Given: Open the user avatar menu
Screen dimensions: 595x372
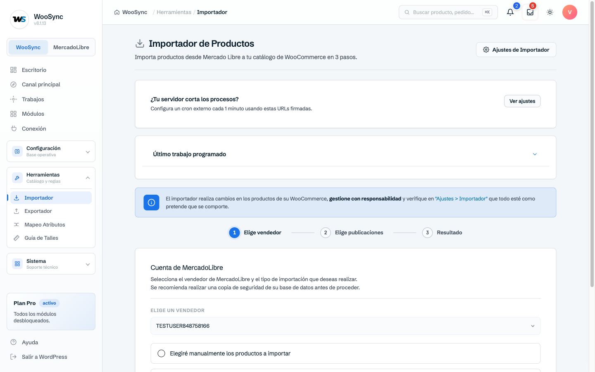Looking at the screenshot, I should [x=570, y=12].
